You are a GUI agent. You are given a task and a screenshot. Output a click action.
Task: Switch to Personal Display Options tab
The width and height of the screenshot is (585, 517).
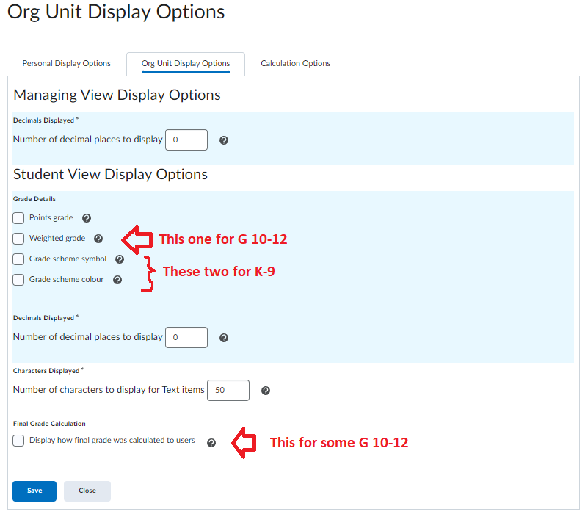66,63
